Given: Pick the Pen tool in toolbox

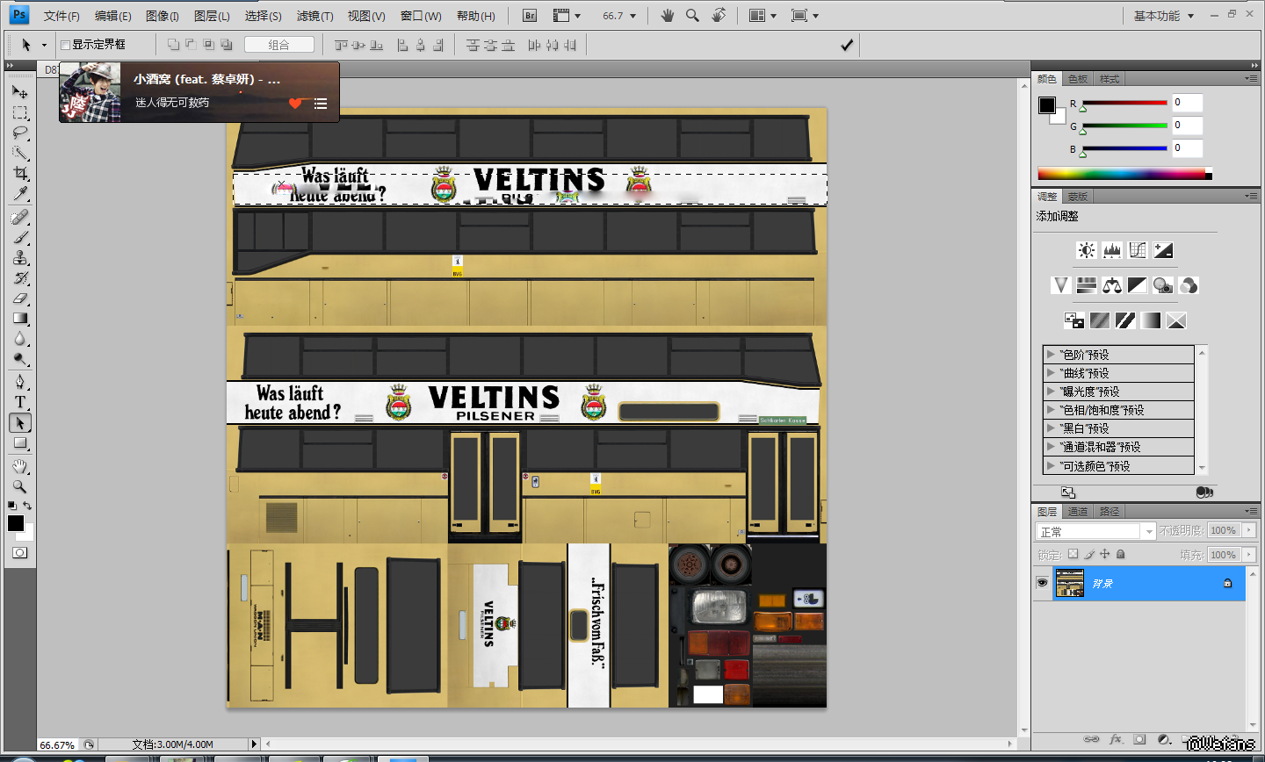Looking at the screenshot, I should pyautogui.click(x=19, y=382).
